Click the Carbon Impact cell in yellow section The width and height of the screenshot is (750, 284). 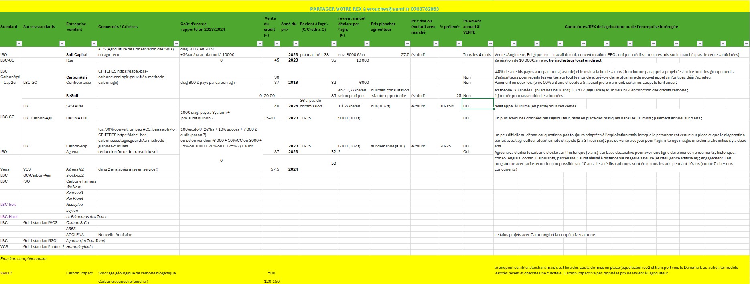[x=79, y=273]
